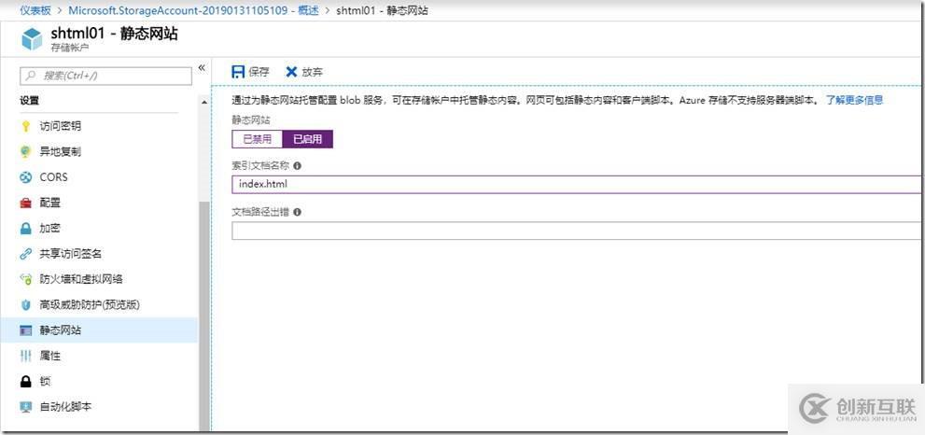Click the 高级威胁防护 shield icon
The image size is (925, 435).
[x=25, y=305]
